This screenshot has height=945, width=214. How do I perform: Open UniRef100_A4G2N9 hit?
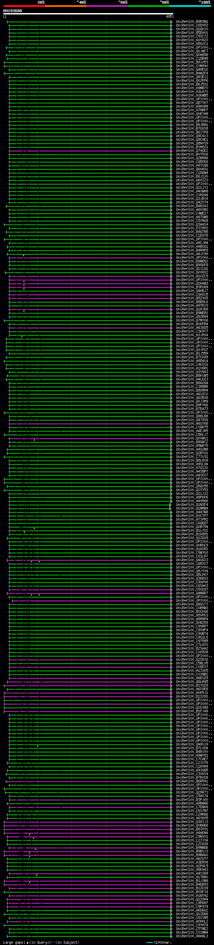click(192, 450)
